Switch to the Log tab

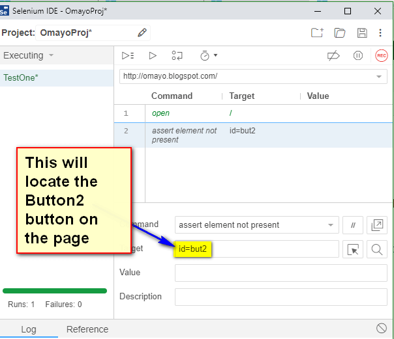(29, 329)
